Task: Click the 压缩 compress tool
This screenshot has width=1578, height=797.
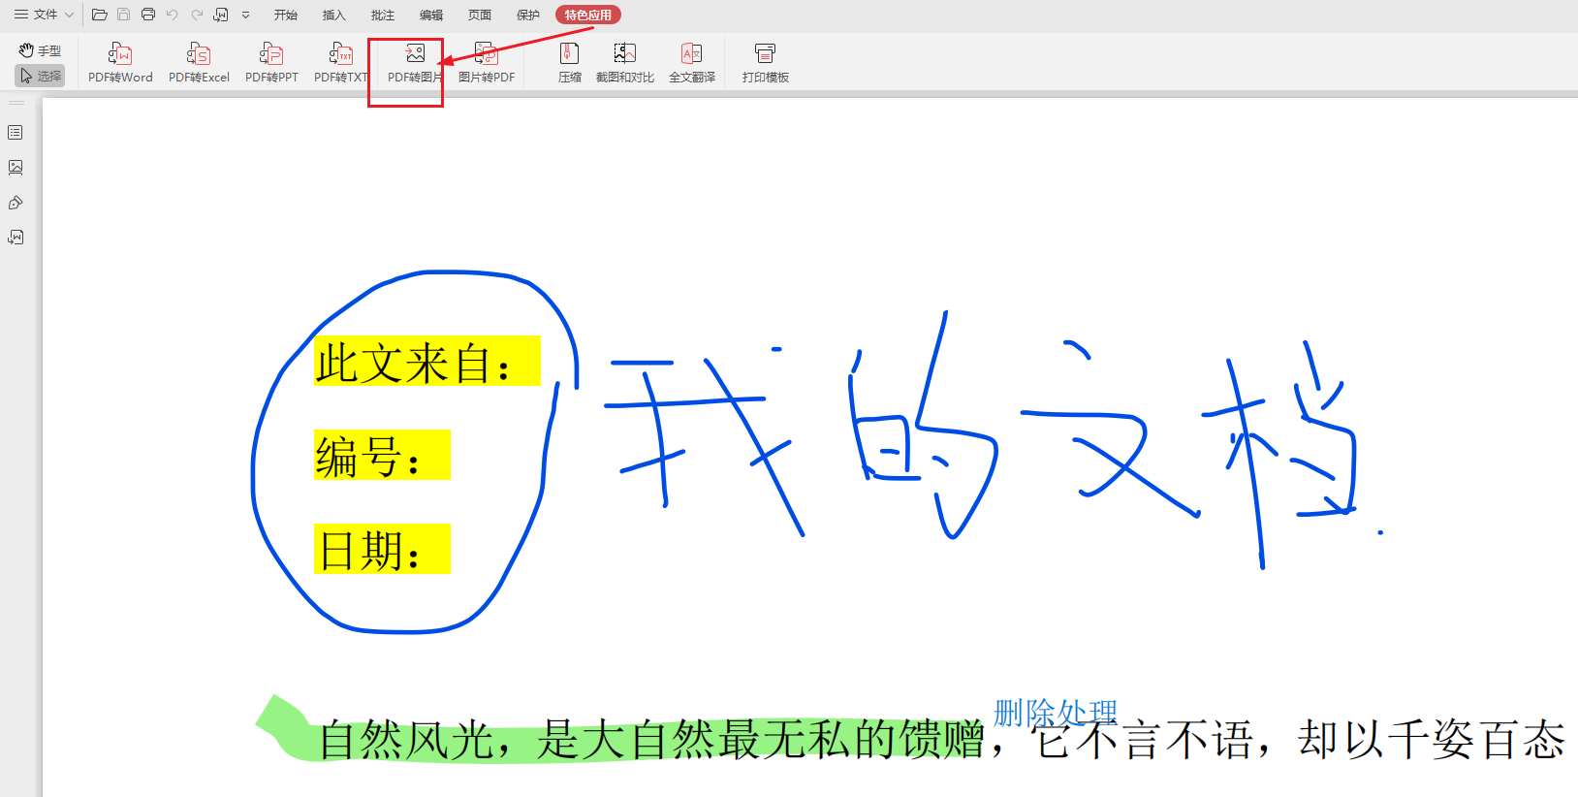Action: [570, 63]
